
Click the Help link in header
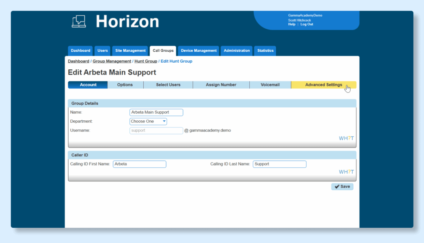pyautogui.click(x=291, y=24)
